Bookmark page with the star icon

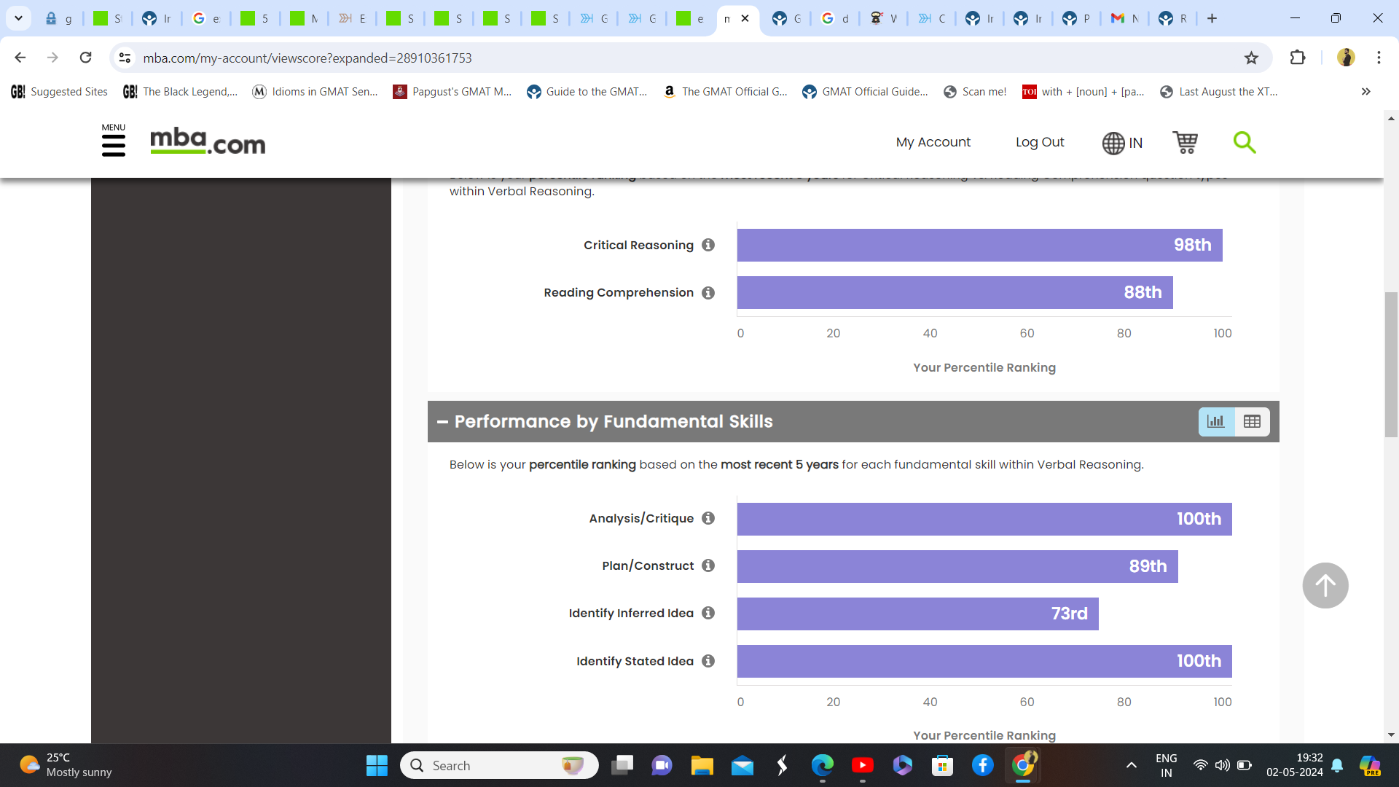(x=1251, y=58)
